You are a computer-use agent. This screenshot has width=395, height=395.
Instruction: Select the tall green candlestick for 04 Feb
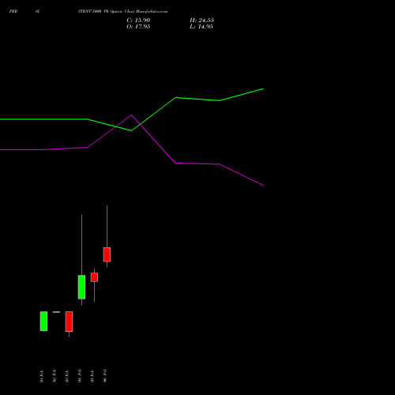point(81,287)
